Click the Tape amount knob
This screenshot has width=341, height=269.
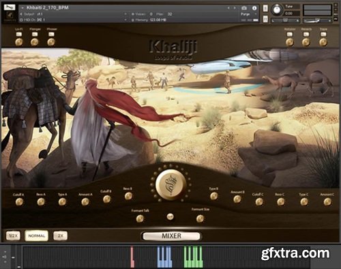pyautogui.click(x=323, y=42)
